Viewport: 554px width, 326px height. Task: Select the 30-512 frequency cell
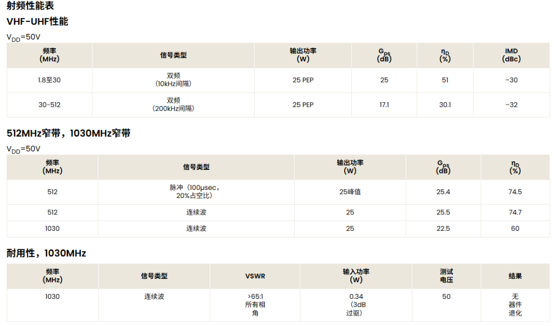(49, 105)
